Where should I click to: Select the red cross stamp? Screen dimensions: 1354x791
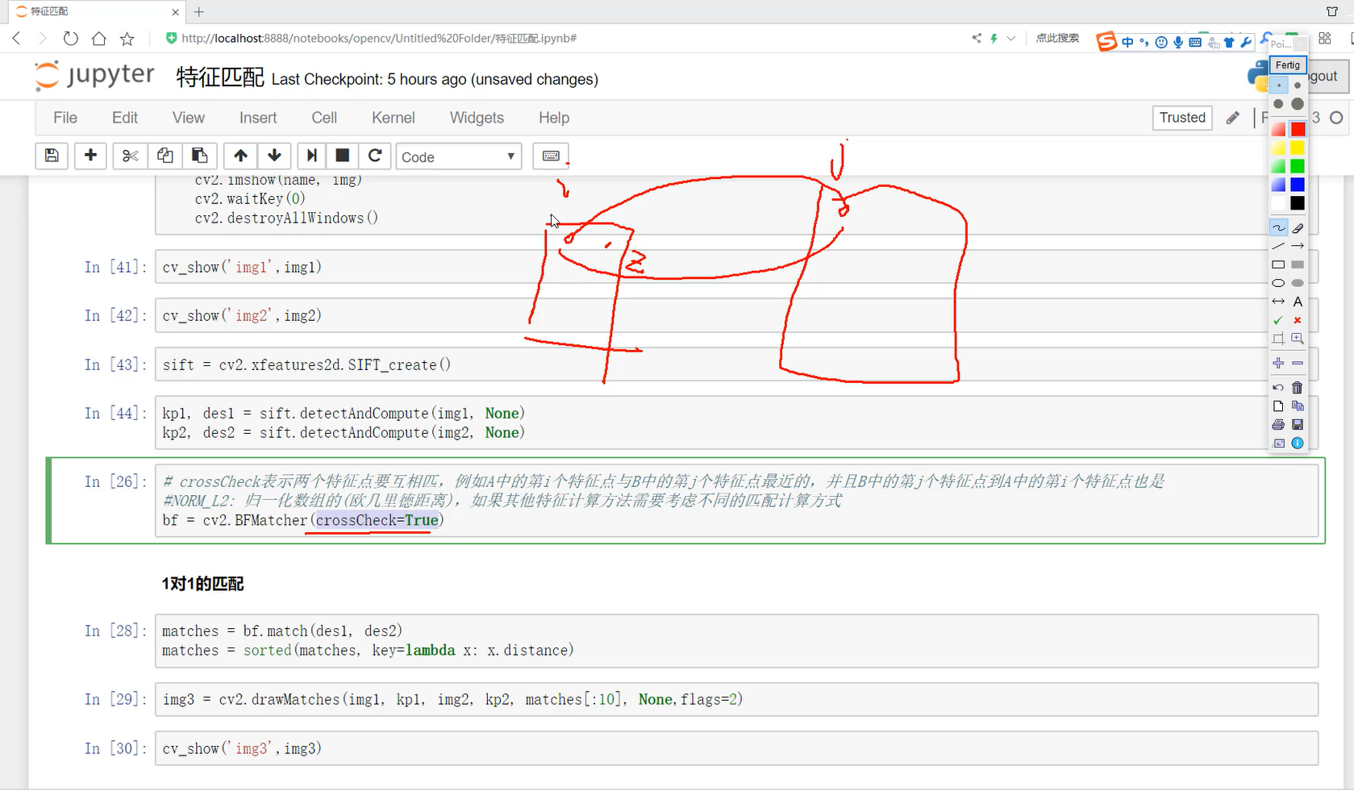tap(1298, 320)
